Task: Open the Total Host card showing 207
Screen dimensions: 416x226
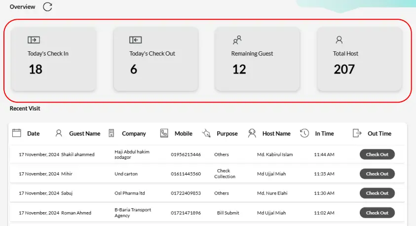Action: click(x=359, y=59)
